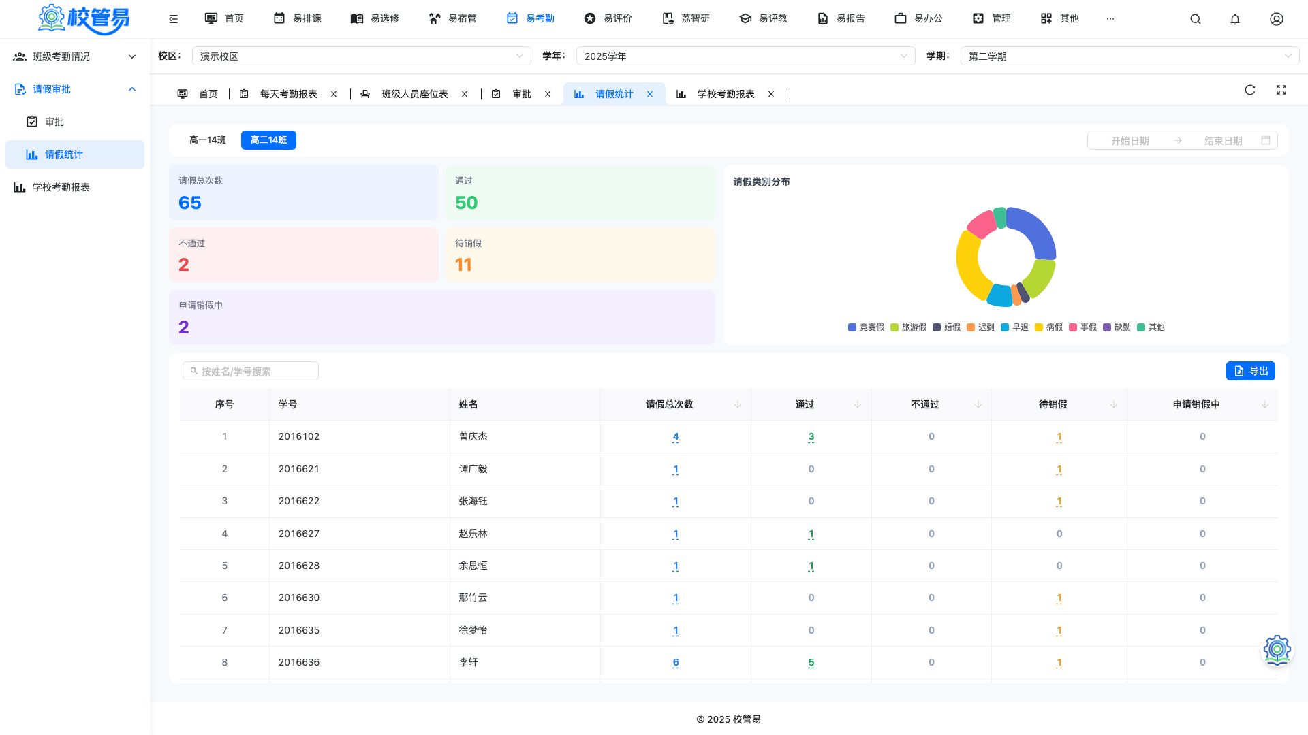Open 谭广毅 pending cancel count 1
This screenshot has height=735, width=1308.
click(x=1059, y=470)
